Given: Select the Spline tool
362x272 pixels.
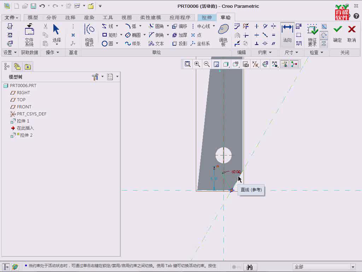Looking at the screenshot, I should click(133, 44).
